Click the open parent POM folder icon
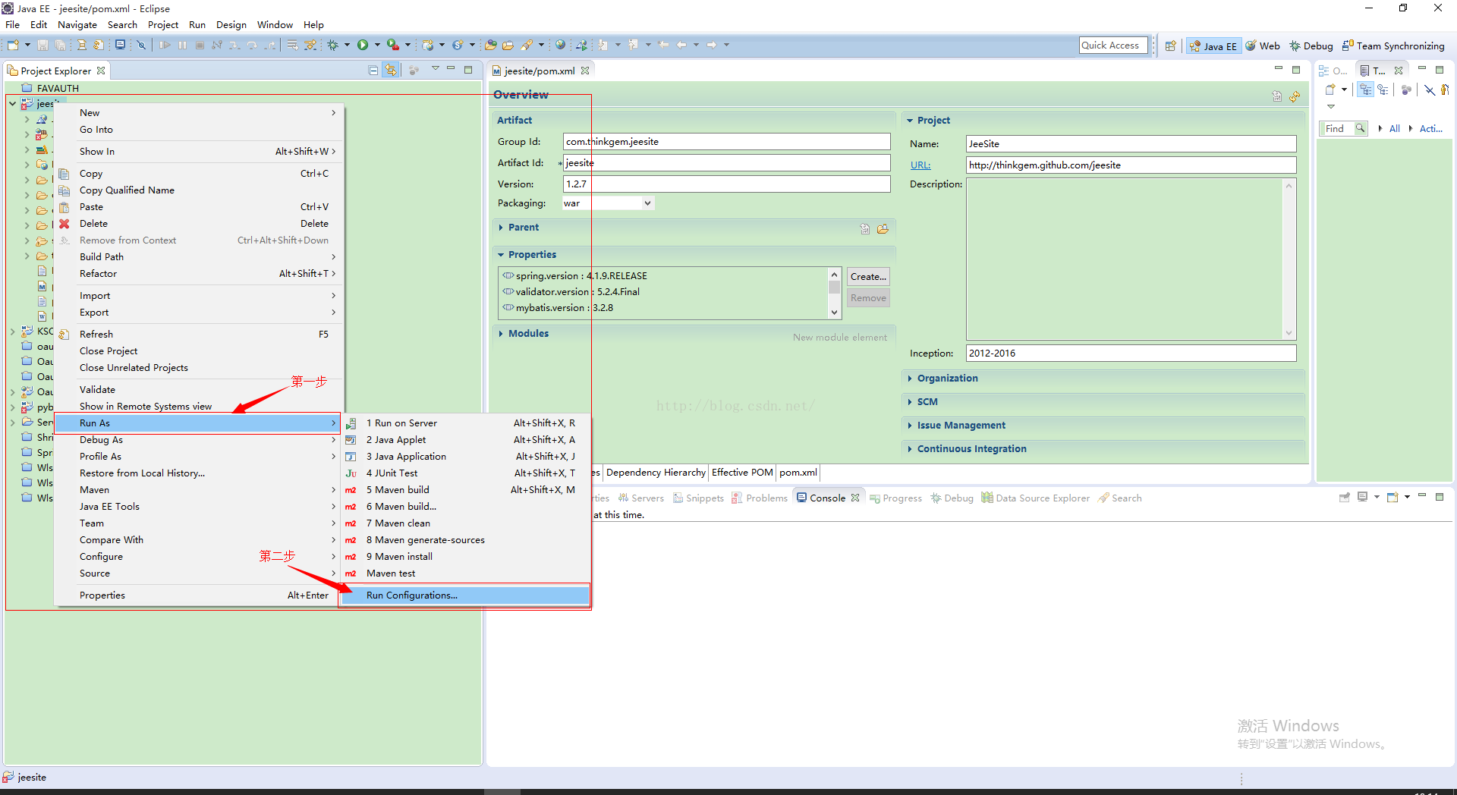This screenshot has height=795, width=1457. [x=883, y=229]
